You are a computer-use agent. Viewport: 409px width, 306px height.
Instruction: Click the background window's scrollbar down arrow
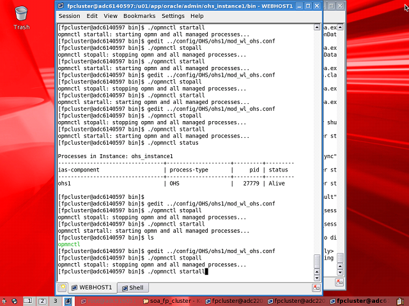coord(341,272)
